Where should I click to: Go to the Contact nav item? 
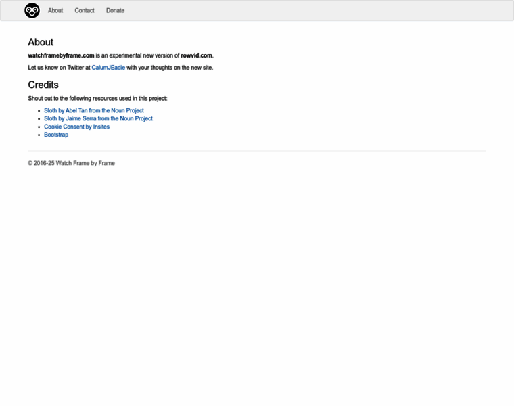tap(85, 11)
